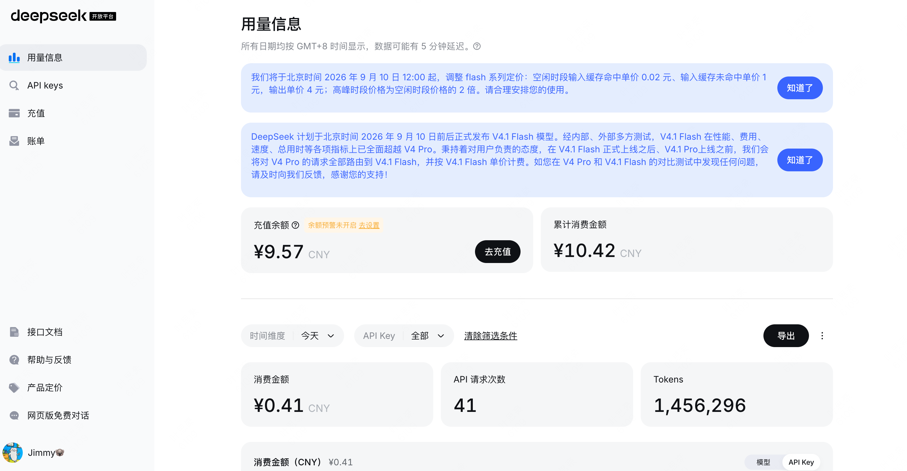
Task: Click the Jimmy user avatar
Action: click(x=13, y=452)
